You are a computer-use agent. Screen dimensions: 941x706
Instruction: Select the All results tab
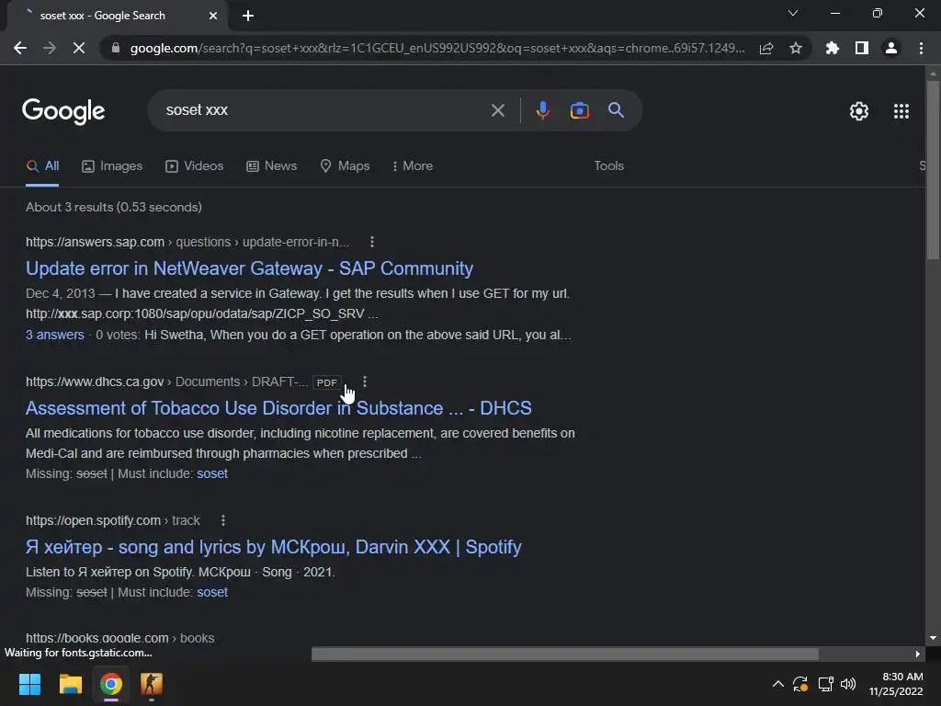(42, 166)
